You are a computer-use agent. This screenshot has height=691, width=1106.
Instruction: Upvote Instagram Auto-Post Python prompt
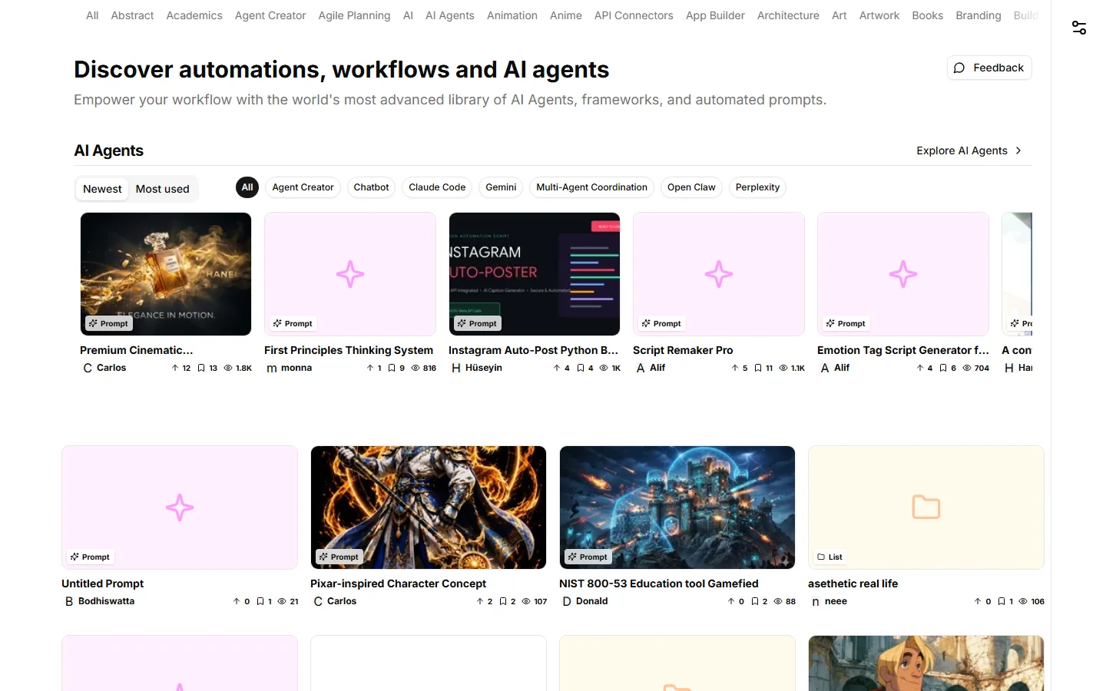557,368
